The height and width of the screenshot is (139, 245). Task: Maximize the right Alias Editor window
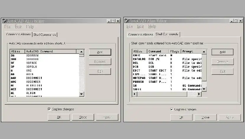[236, 21]
